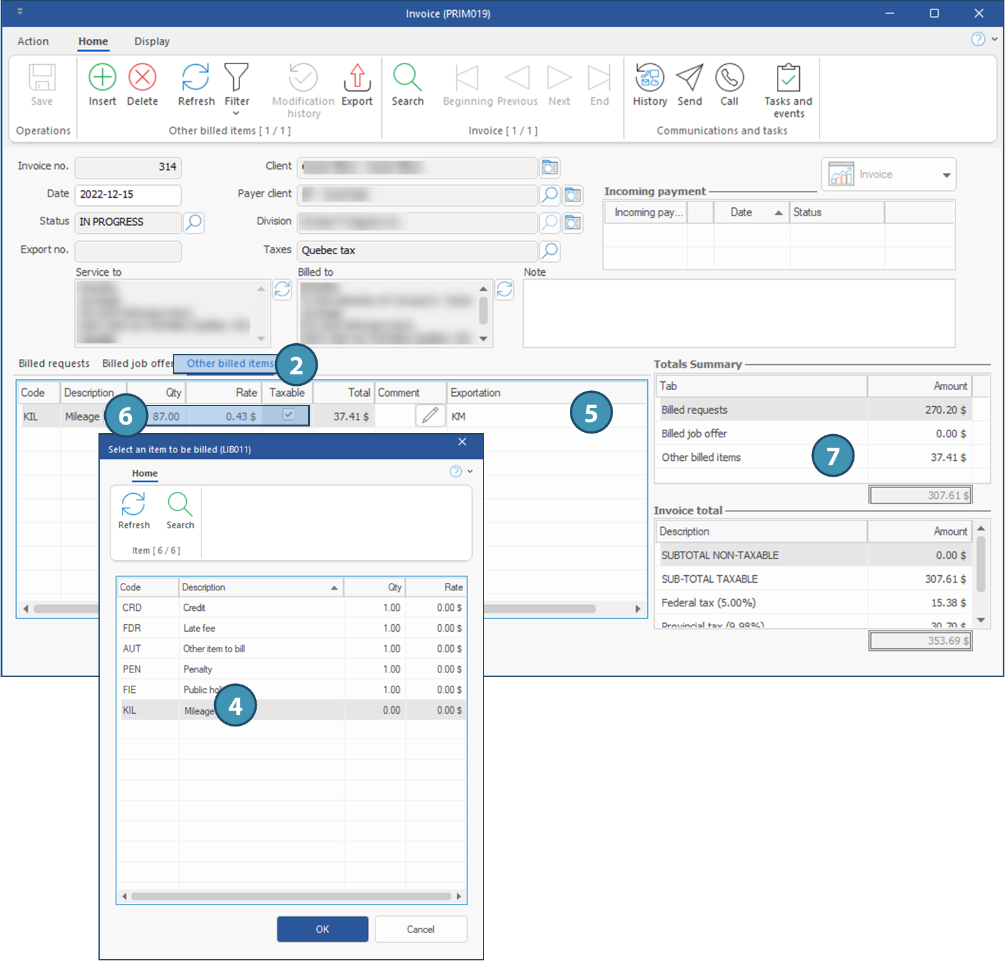This screenshot has width=1005, height=961.
Task: Expand the help menu chevron in the dialog
Action: 470,472
